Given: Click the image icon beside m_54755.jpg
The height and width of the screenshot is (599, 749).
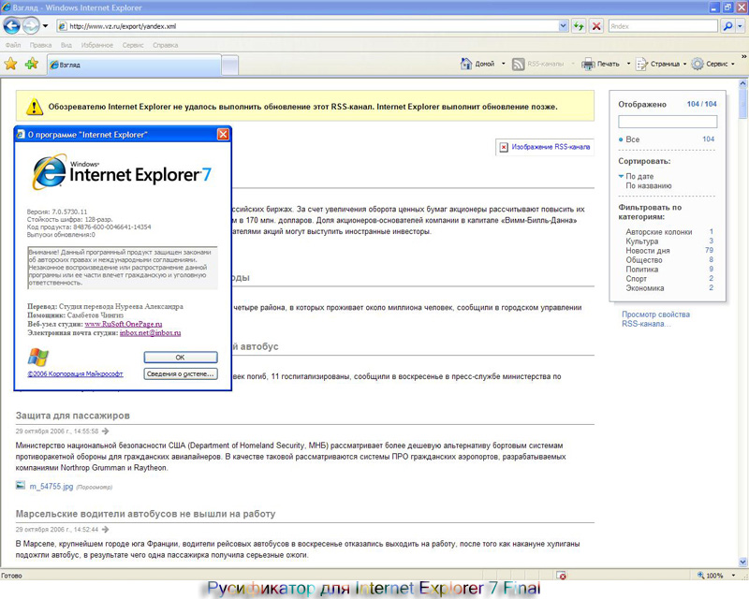Looking at the screenshot, I should tap(21, 486).
